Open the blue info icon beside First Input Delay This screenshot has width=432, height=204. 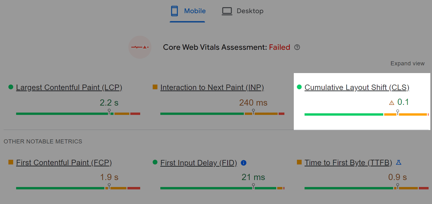243,163
